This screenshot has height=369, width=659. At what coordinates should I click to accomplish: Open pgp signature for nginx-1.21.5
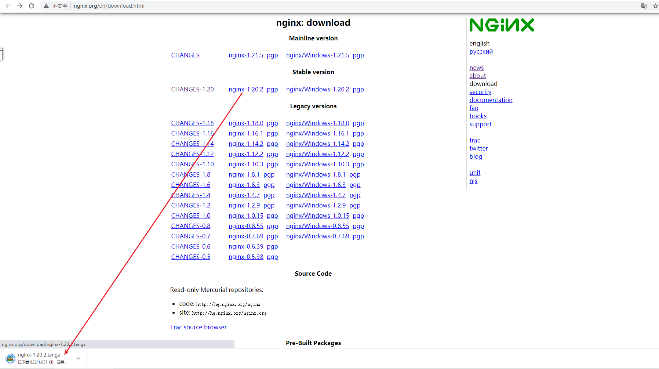[x=272, y=55]
